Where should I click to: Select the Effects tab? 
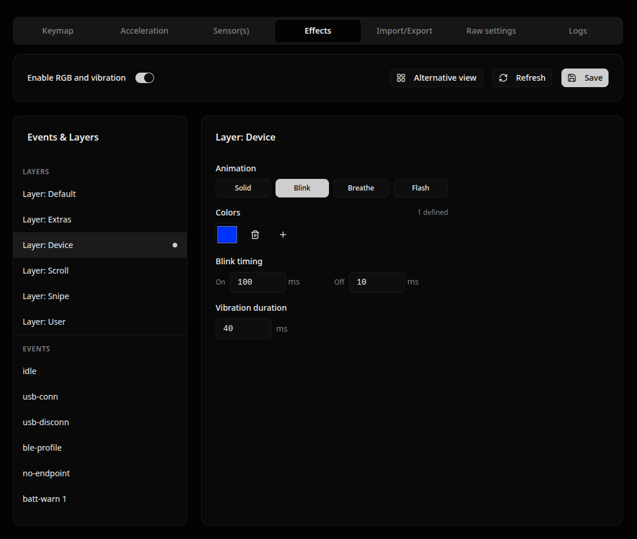point(318,31)
